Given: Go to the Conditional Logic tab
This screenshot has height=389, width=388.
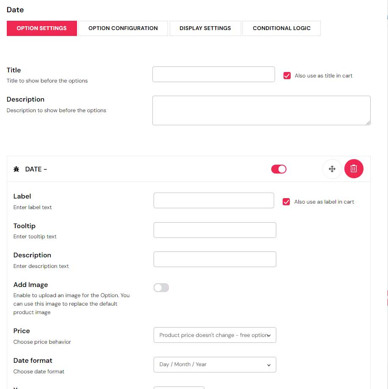Looking at the screenshot, I should click(281, 28).
